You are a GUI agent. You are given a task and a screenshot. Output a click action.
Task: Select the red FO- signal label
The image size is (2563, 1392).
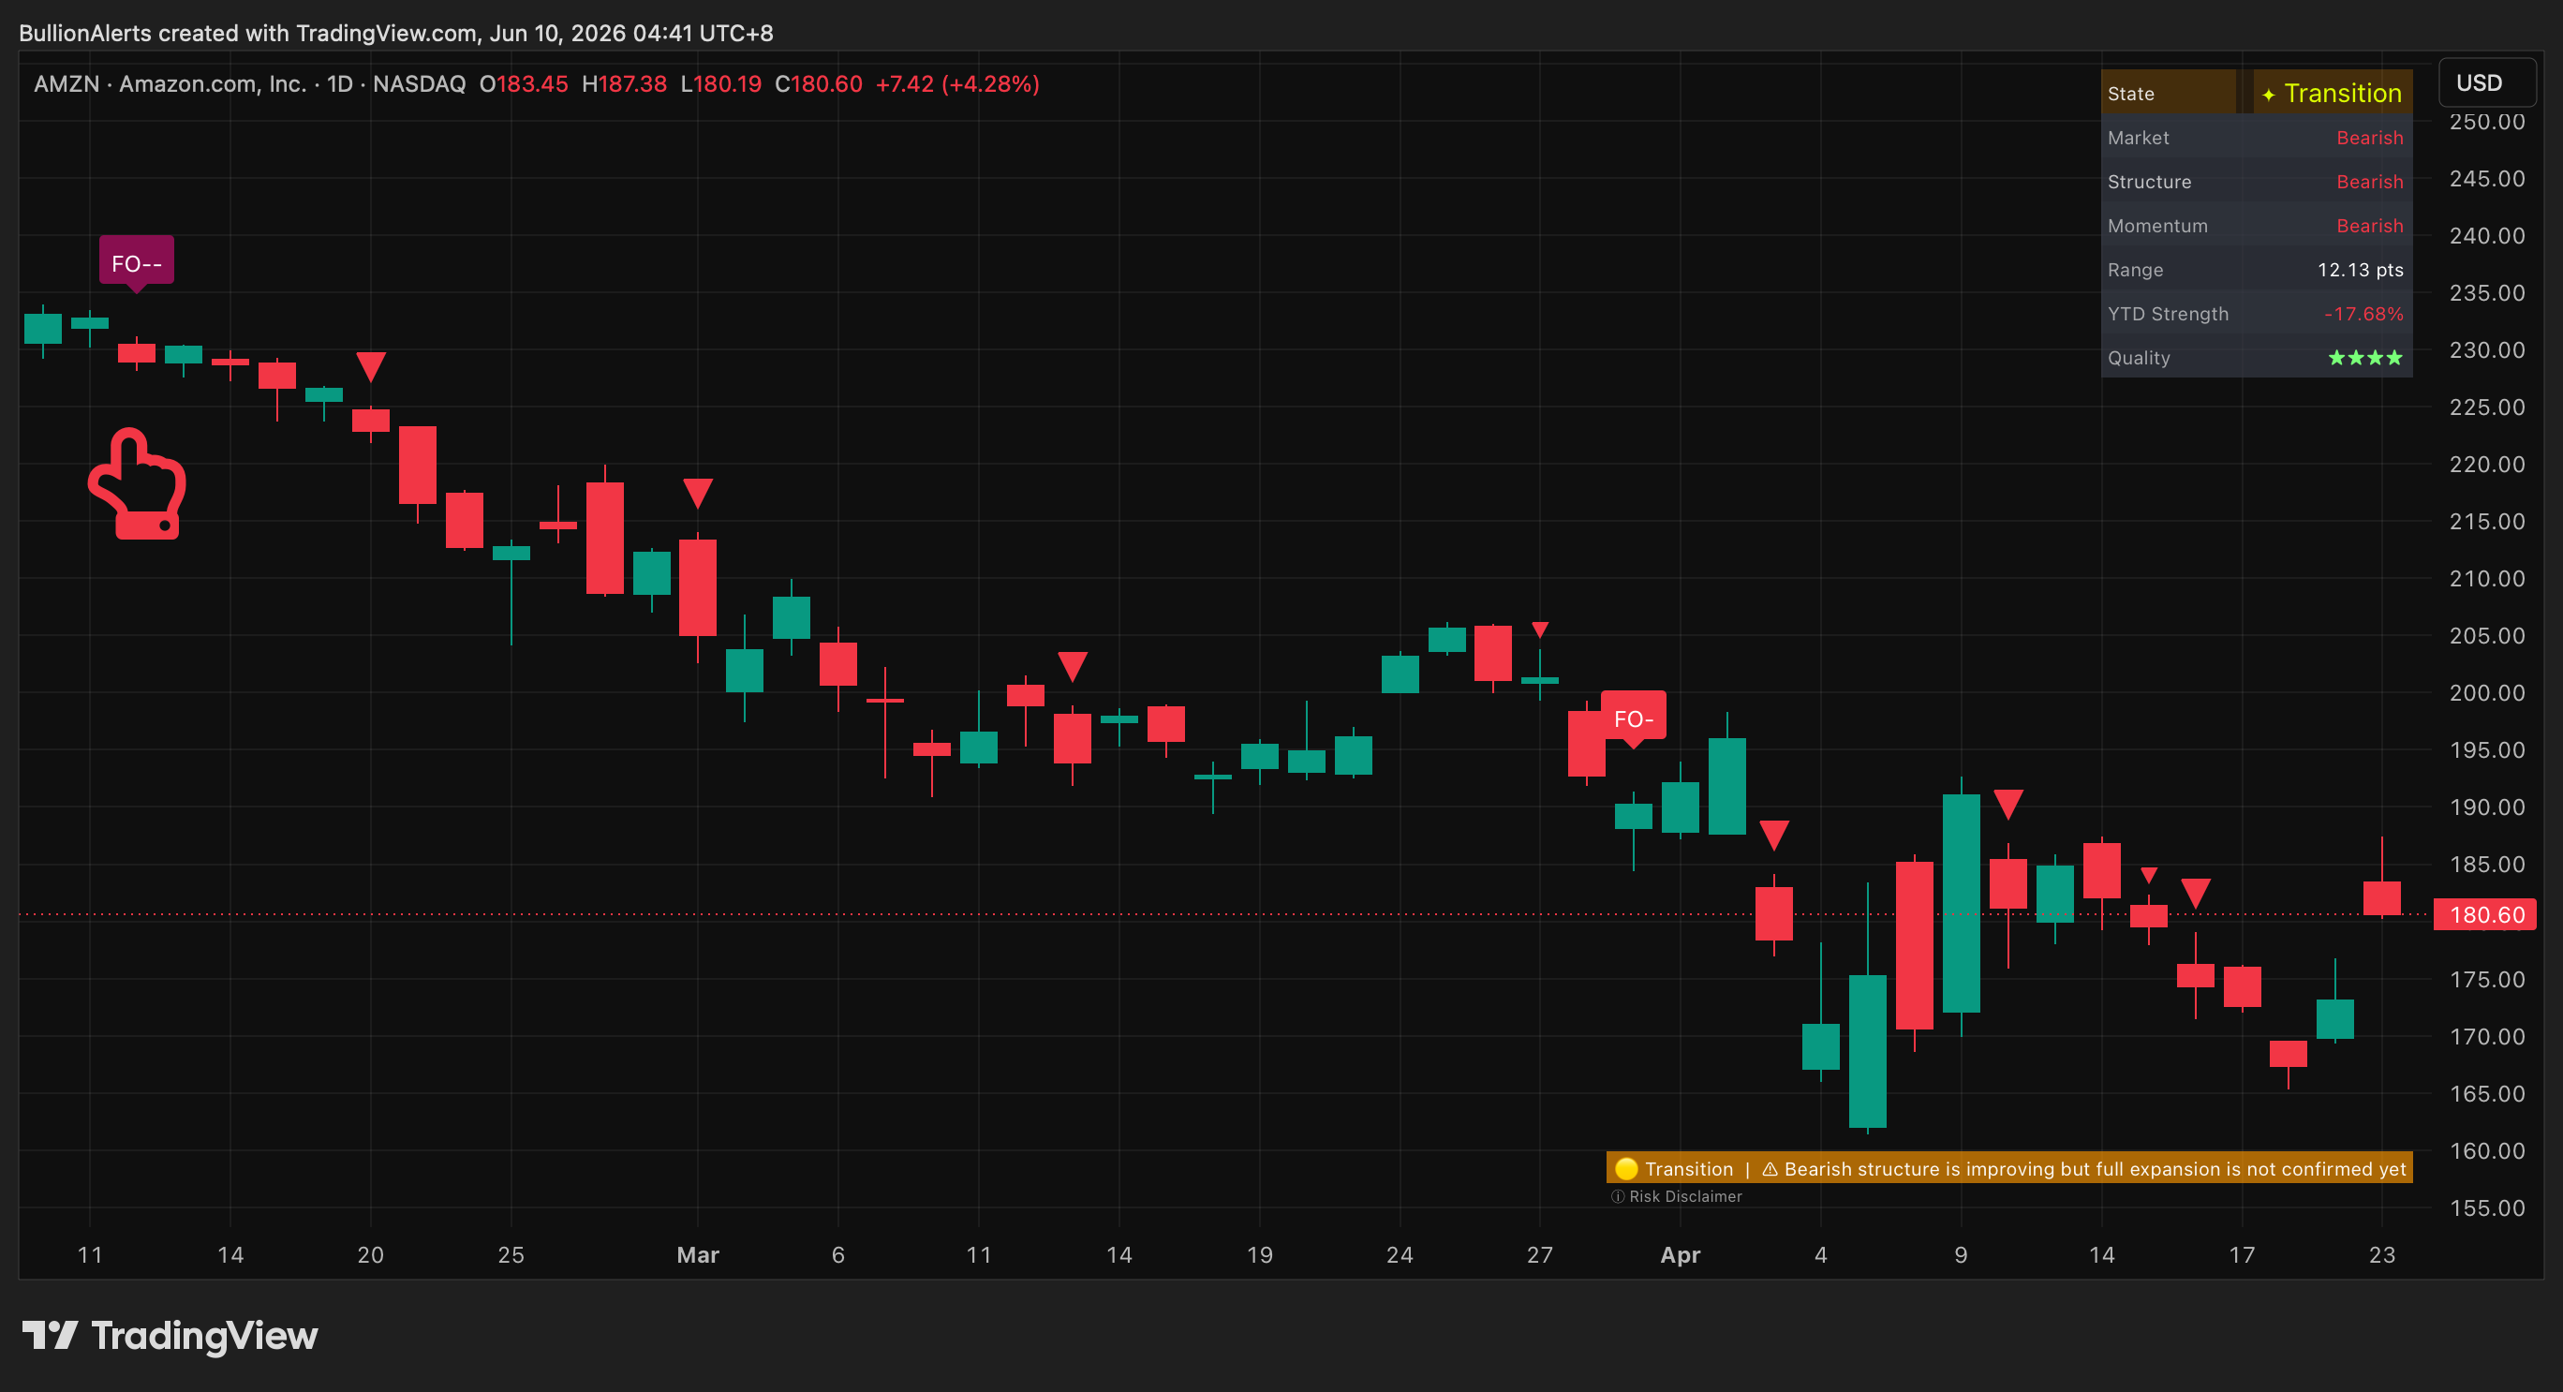point(1633,718)
